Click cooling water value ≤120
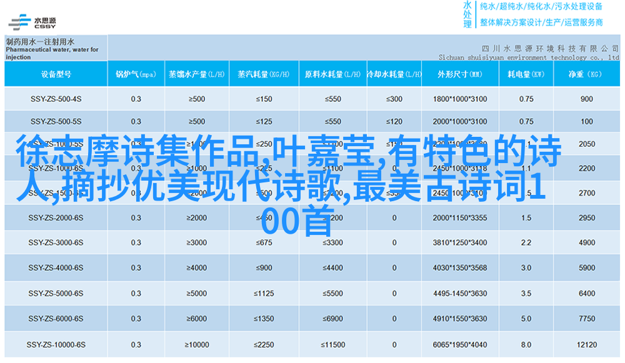 (x=394, y=122)
